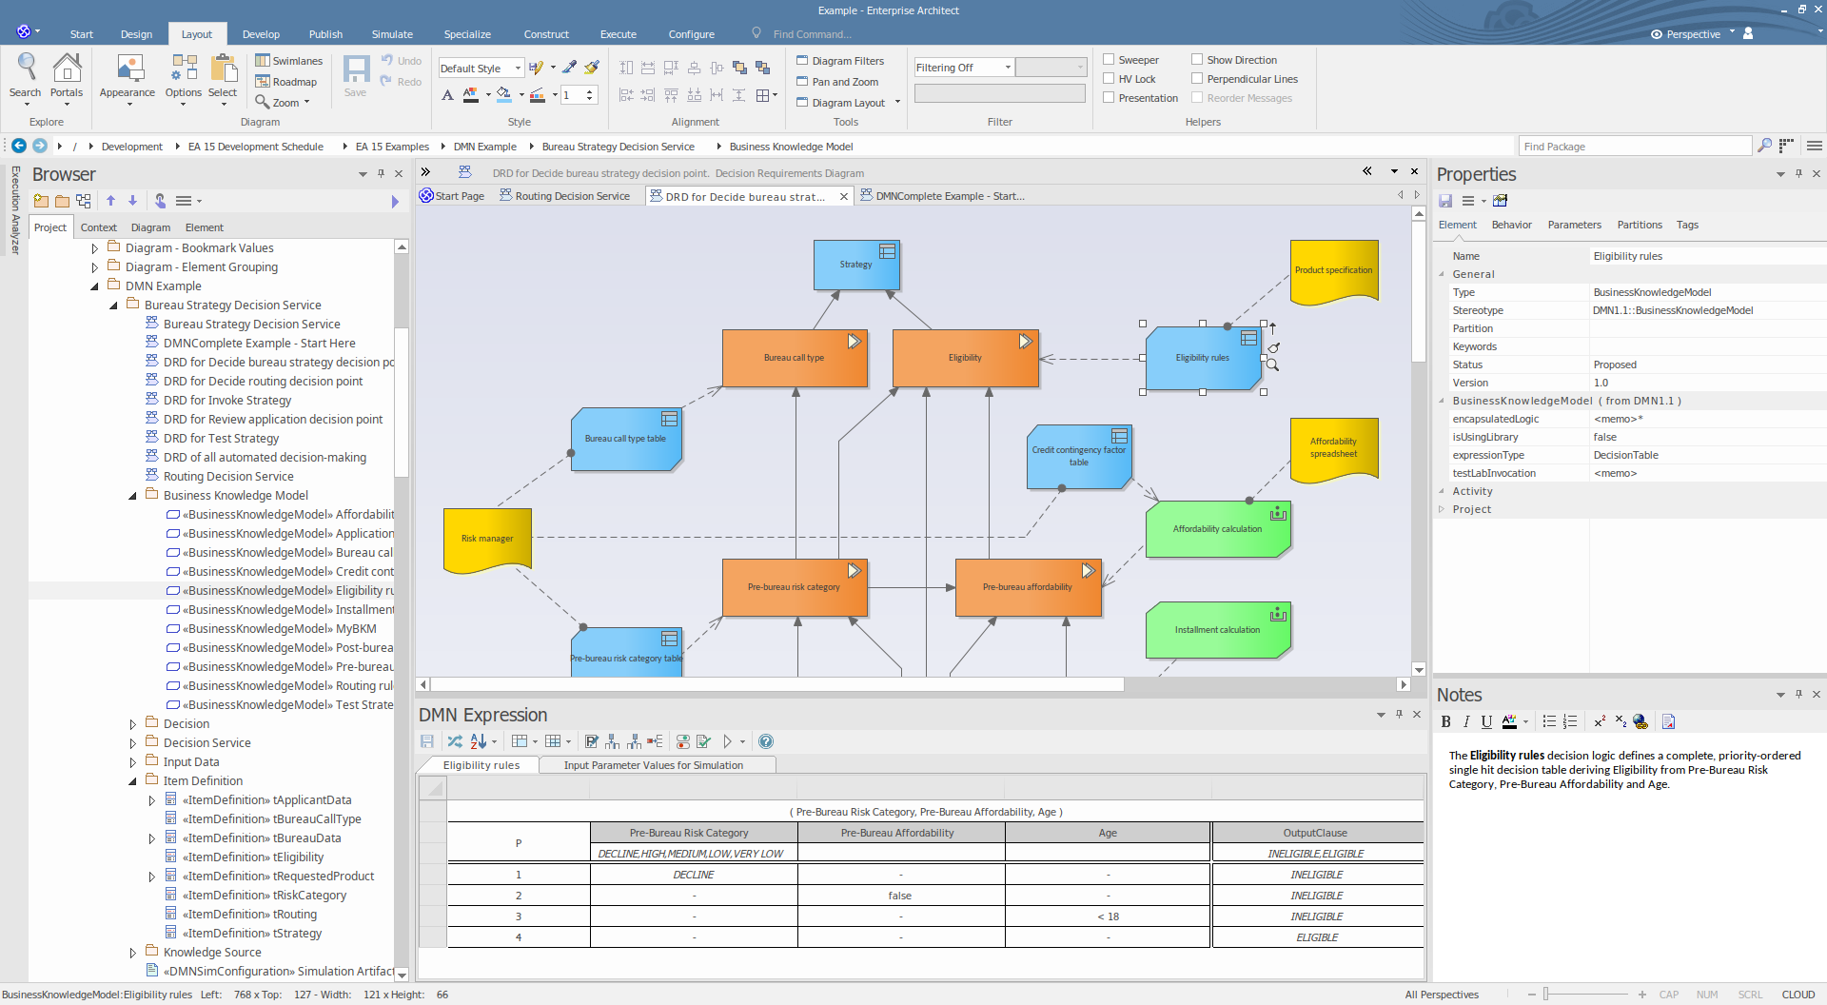Click the Find Package search field
The width and height of the screenshot is (1827, 1005).
click(x=1634, y=146)
